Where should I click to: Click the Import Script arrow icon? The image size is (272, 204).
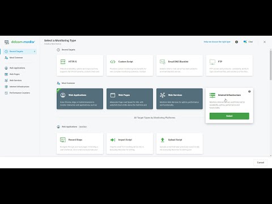(113, 140)
